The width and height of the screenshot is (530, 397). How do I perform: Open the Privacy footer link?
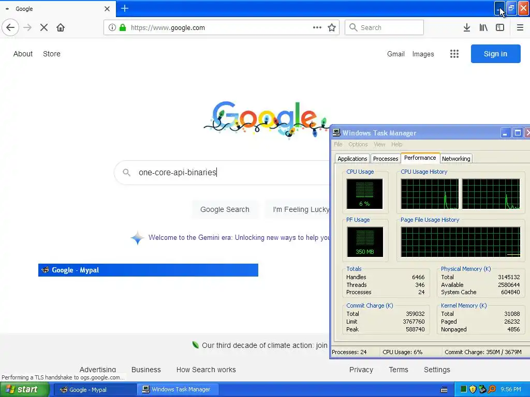tap(361, 370)
